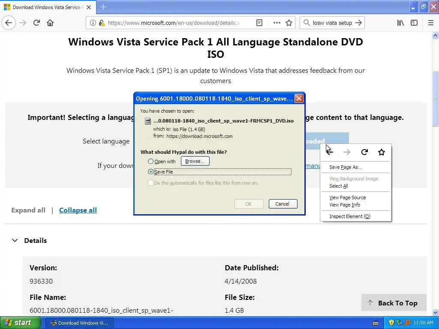Click the Collapse all link
Screen dimensions: 439x329
click(x=78, y=210)
